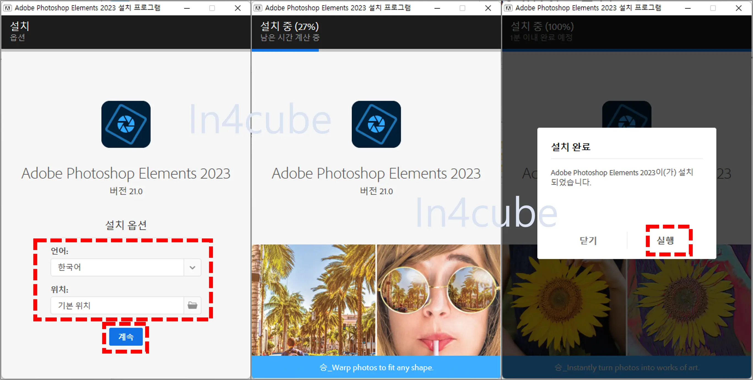This screenshot has height=380, width=753.
Task: Click the 설치 옵션 heading text
Action: (x=126, y=225)
